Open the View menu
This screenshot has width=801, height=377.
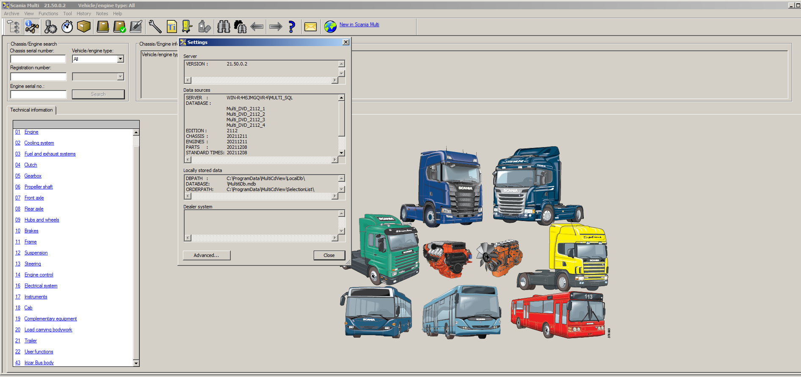29,14
